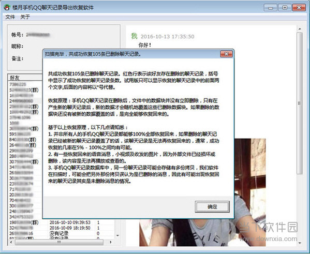This screenshot has width=310, height=254.
Task: Open the 关于 menu
Action: [25, 17]
